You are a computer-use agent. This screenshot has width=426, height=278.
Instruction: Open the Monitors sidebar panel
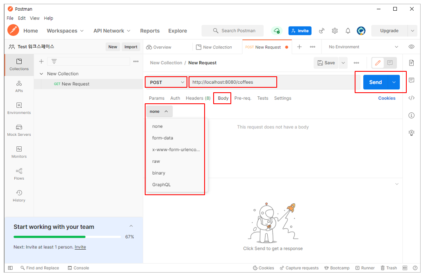[x=19, y=152]
